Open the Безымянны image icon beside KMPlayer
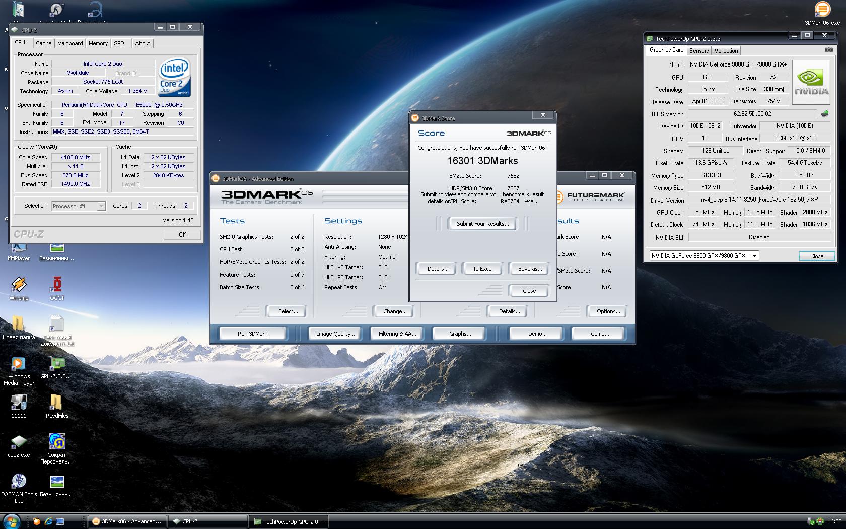 tap(57, 252)
